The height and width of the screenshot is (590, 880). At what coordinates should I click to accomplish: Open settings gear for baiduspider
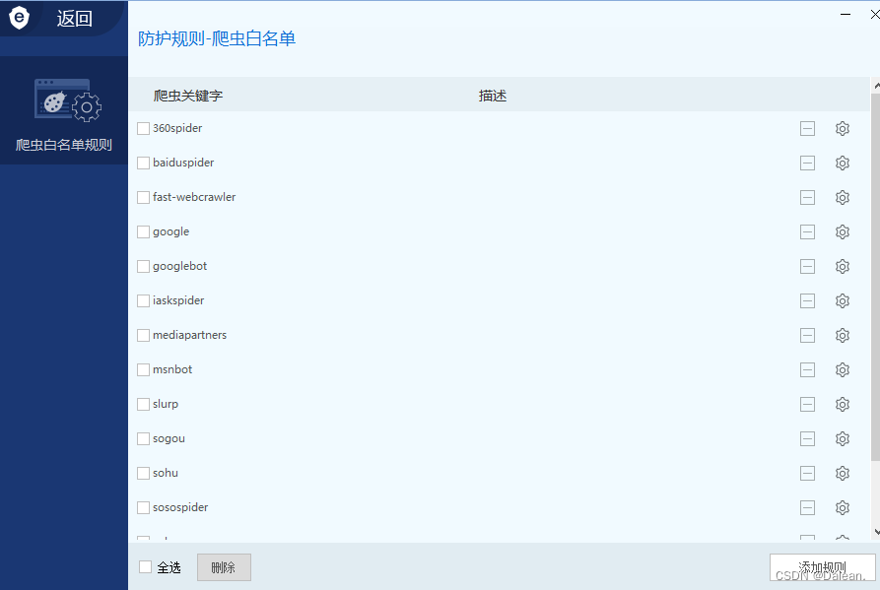tap(842, 164)
